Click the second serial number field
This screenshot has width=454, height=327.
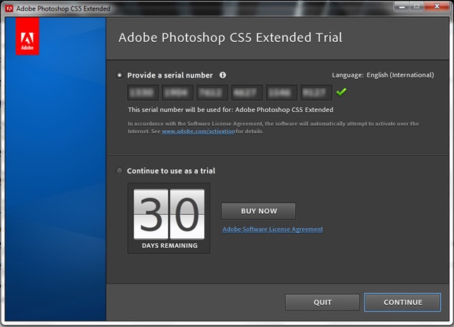(x=177, y=92)
